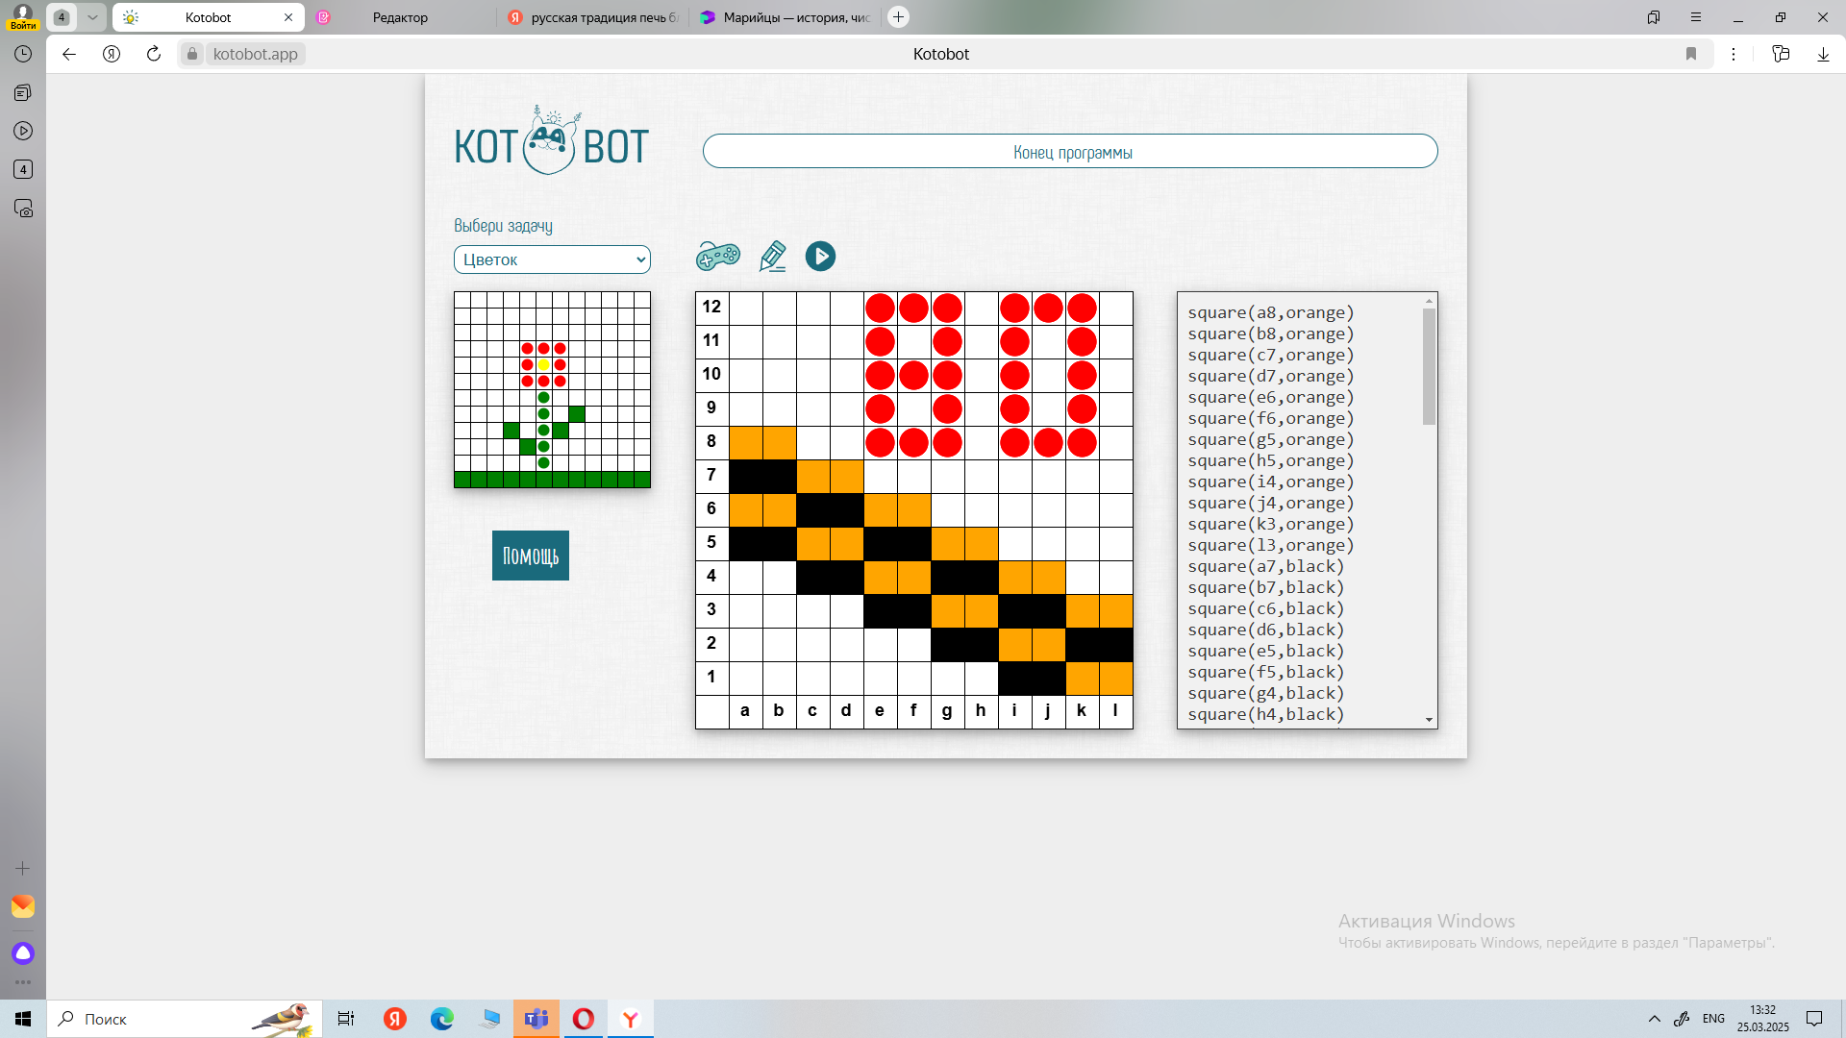Close the Kotobot tab

pyautogui.click(x=288, y=17)
